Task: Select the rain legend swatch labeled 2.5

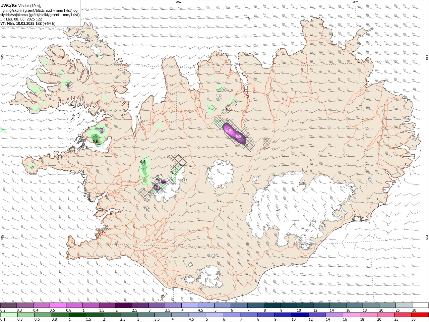Action: [x=128, y=315]
